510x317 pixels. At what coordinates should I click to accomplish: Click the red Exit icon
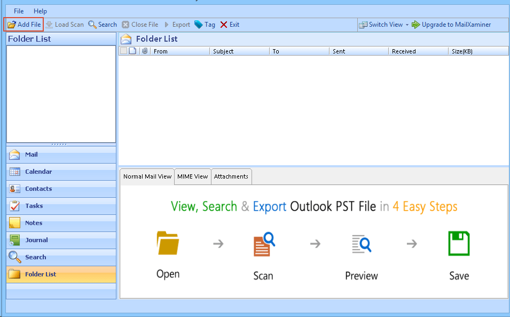pos(223,25)
